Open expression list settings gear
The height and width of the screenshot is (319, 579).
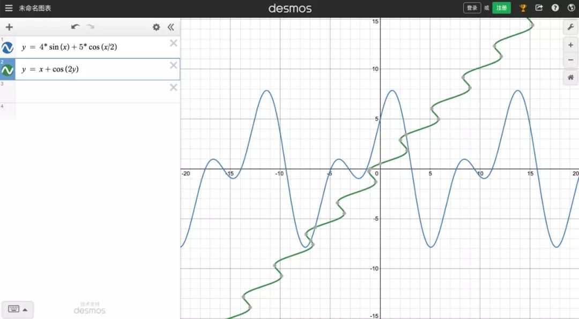156,27
